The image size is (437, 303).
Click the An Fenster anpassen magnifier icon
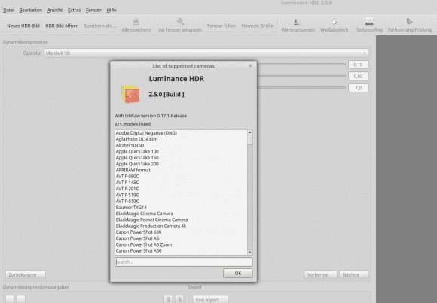(180, 21)
